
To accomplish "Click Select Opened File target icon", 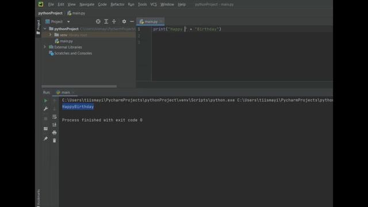I will click(98, 22).
